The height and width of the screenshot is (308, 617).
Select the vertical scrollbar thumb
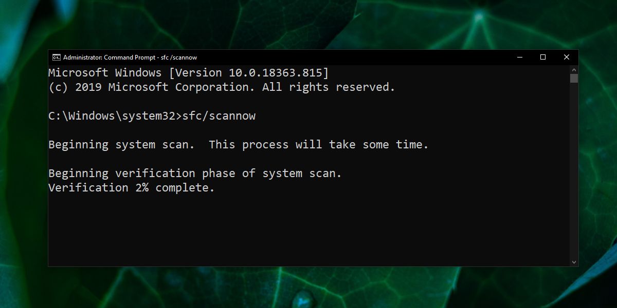[574, 79]
